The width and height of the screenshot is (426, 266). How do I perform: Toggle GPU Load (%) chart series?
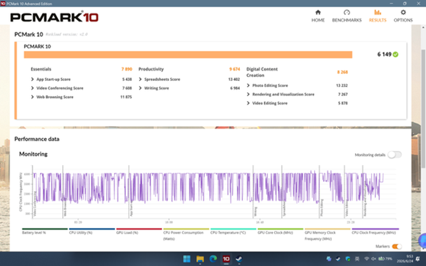click(x=139, y=232)
